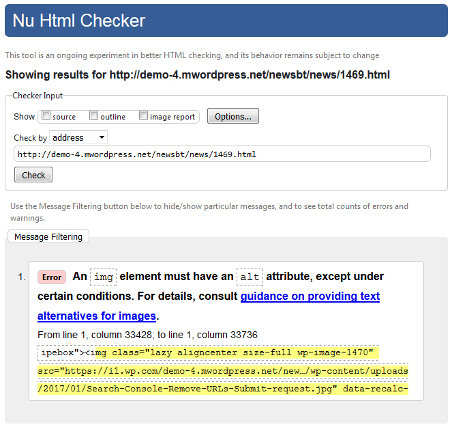Click the 'Check by' label
Viewport: 452px width, 429px height.
pyautogui.click(x=30, y=137)
